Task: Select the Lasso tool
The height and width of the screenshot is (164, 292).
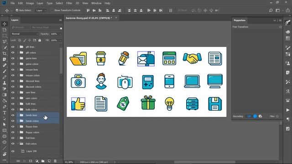Action: pos(5,41)
